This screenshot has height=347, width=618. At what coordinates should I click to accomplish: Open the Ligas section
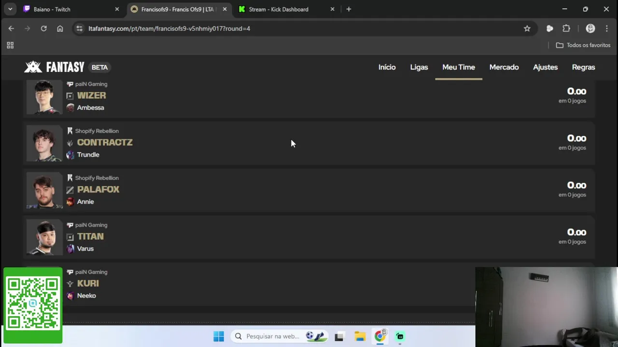(419, 67)
